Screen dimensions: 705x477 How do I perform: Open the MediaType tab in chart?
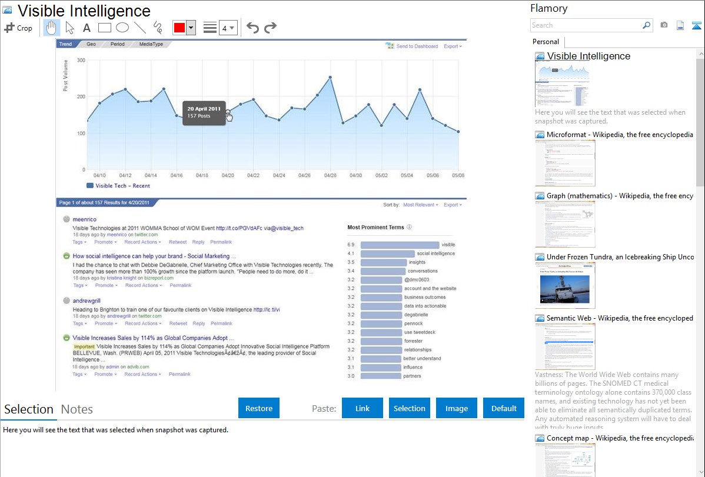(x=151, y=44)
